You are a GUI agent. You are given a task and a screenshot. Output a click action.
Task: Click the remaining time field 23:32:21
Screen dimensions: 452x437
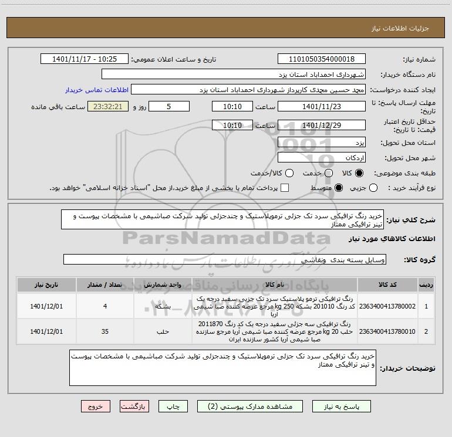click(108, 106)
